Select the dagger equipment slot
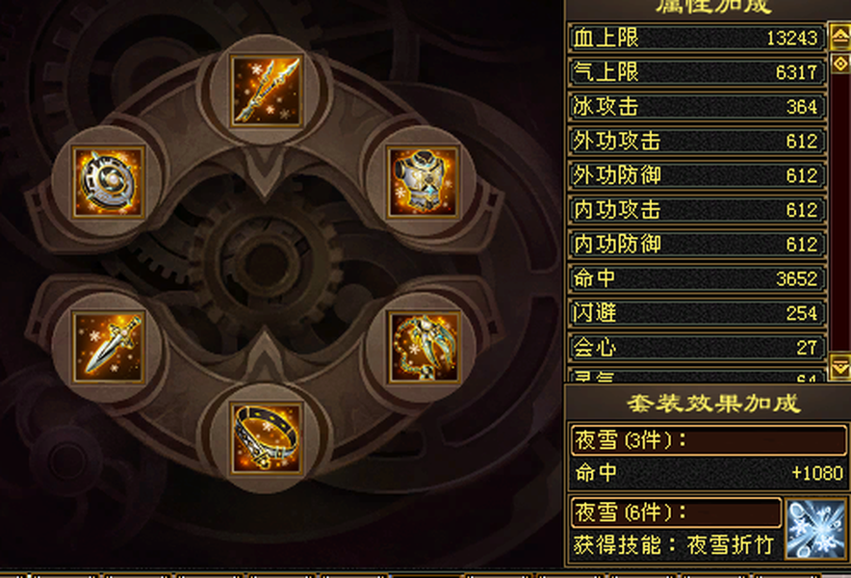Viewport: 851px width, 578px height. pyautogui.click(x=108, y=347)
